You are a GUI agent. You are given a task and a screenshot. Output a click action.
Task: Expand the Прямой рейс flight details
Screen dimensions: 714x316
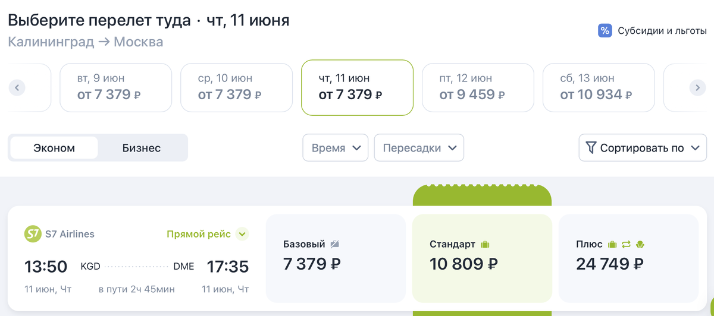242,234
